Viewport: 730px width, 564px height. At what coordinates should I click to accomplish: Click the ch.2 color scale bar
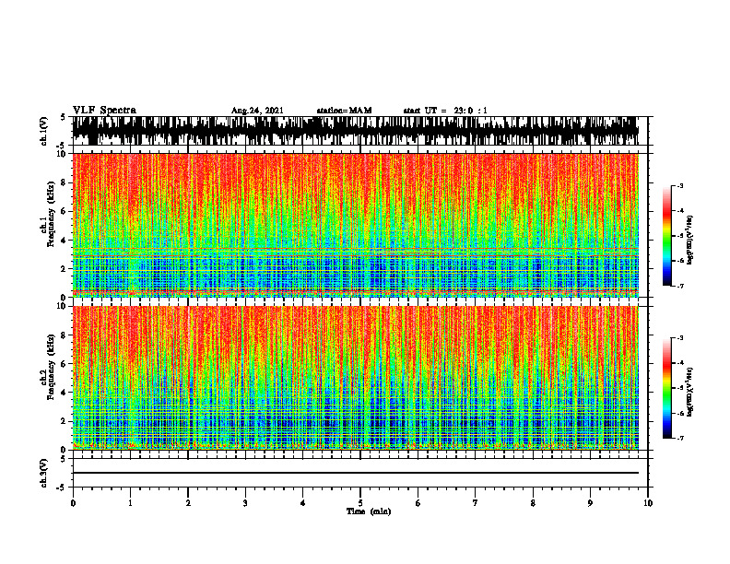(x=667, y=388)
